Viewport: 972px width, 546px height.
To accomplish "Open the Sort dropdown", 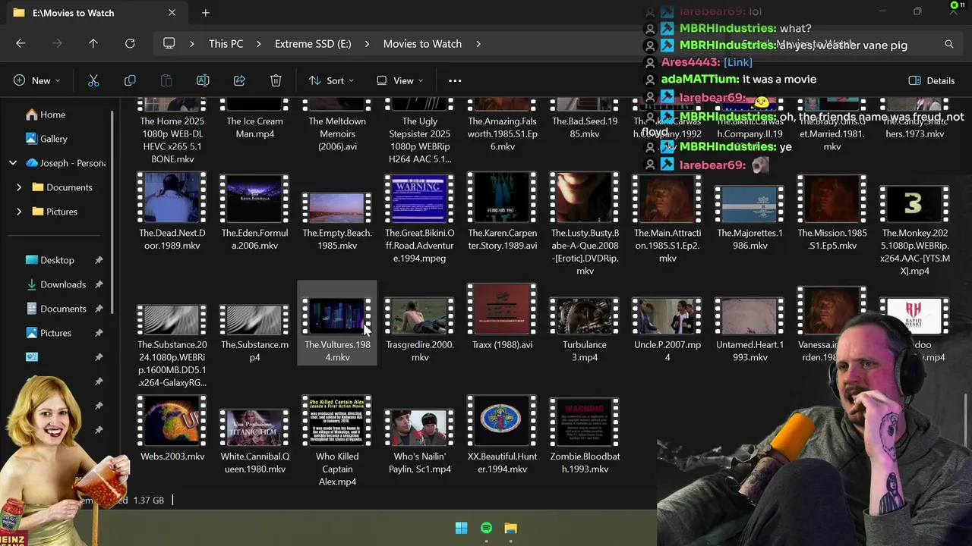I will 332,80.
